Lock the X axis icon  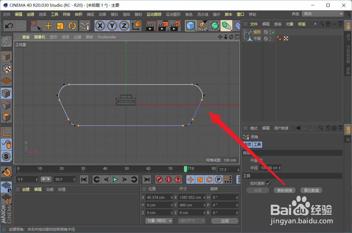tap(100, 26)
